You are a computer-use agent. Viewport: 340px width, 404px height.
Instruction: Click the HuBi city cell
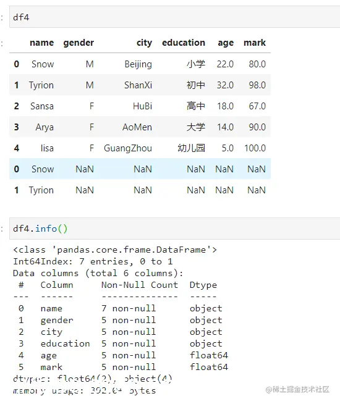143,106
